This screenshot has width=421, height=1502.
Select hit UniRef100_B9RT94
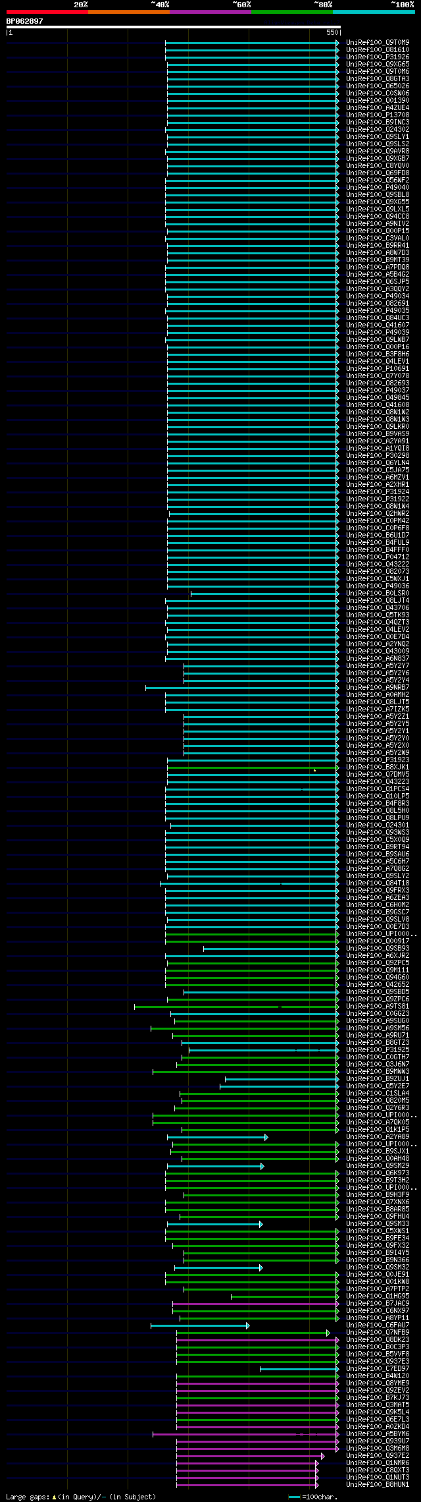click(x=378, y=847)
